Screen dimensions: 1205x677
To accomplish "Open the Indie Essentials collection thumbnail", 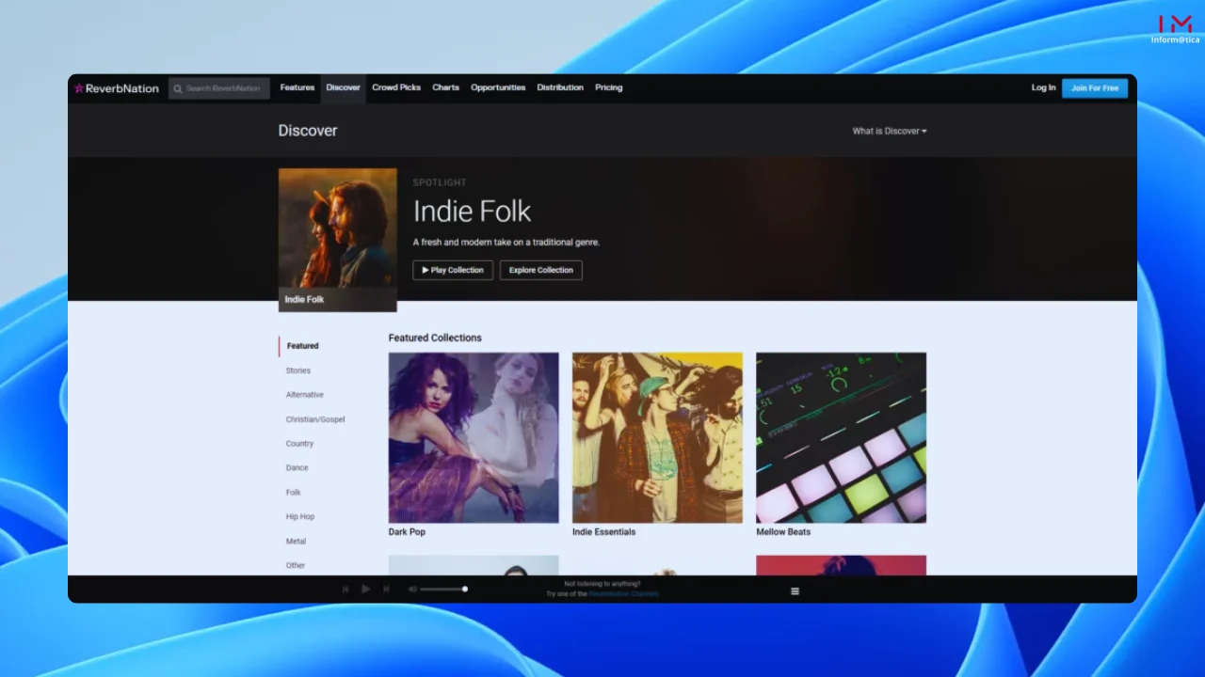I will coord(657,437).
